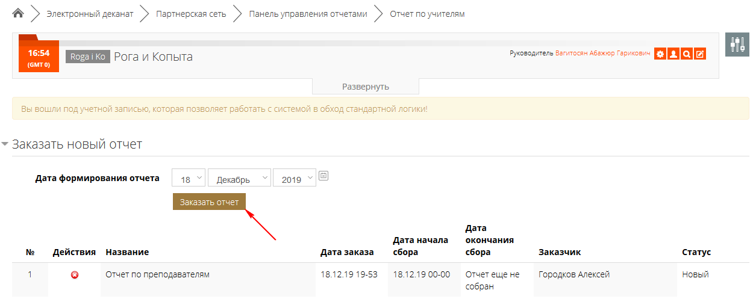Open the year dropdown showing 2019
This screenshot has width=753, height=299.
294,179
